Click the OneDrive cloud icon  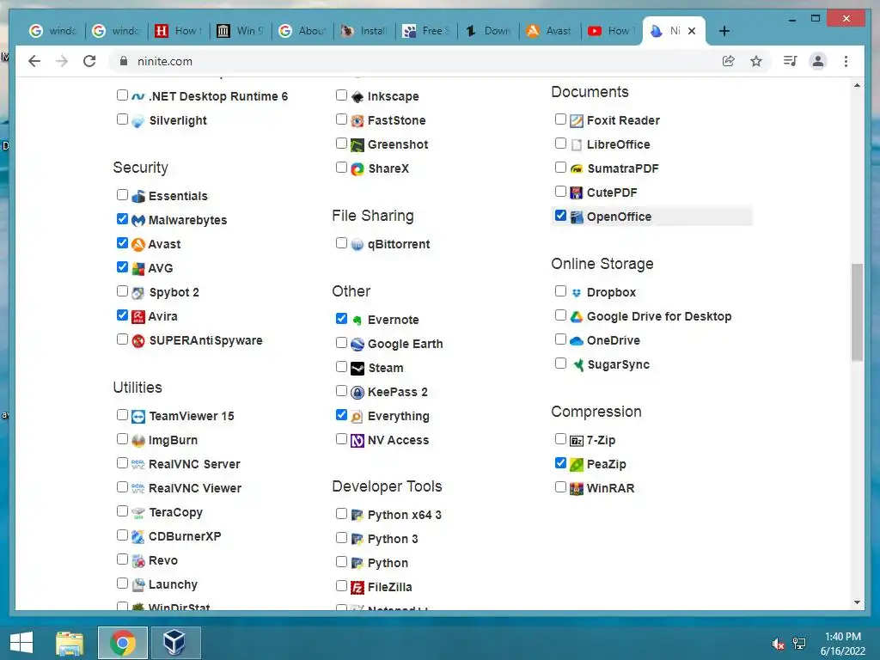click(x=577, y=340)
